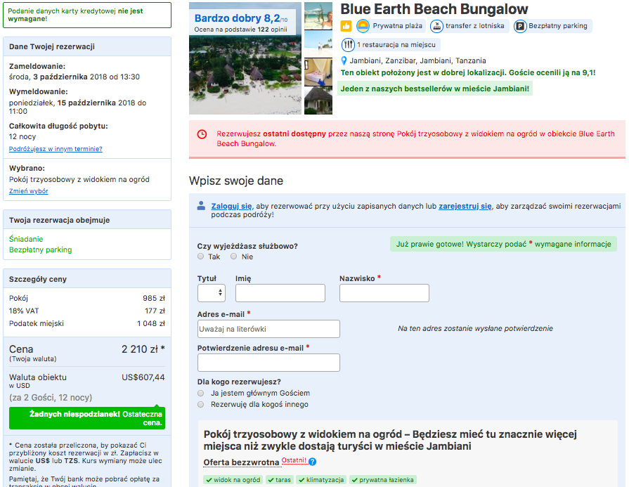Image resolution: width=629 pixels, height=487 pixels.
Task: Click the location pin next to Jambiani
Action: click(344, 61)
